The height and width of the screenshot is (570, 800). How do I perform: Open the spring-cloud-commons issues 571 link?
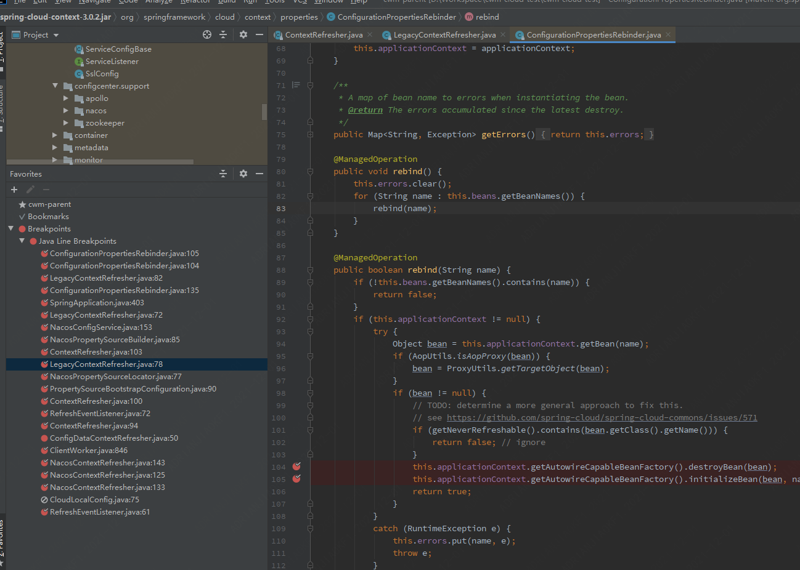coord(602,418)
